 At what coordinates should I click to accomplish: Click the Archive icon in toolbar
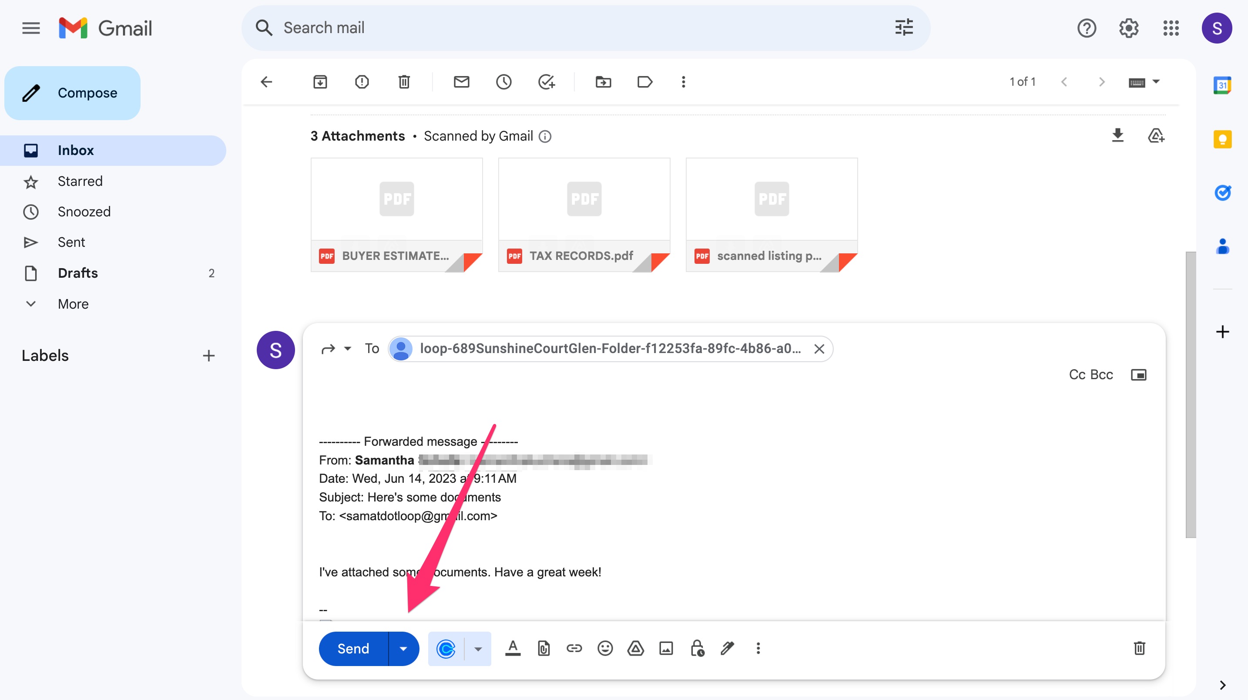pos(320,82)
